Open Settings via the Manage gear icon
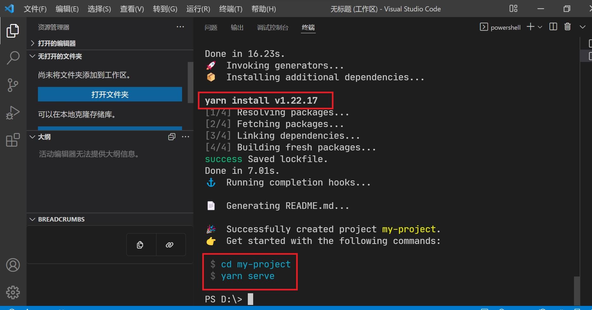Viewport: 592px width, 310px height. tap(13, 292)
